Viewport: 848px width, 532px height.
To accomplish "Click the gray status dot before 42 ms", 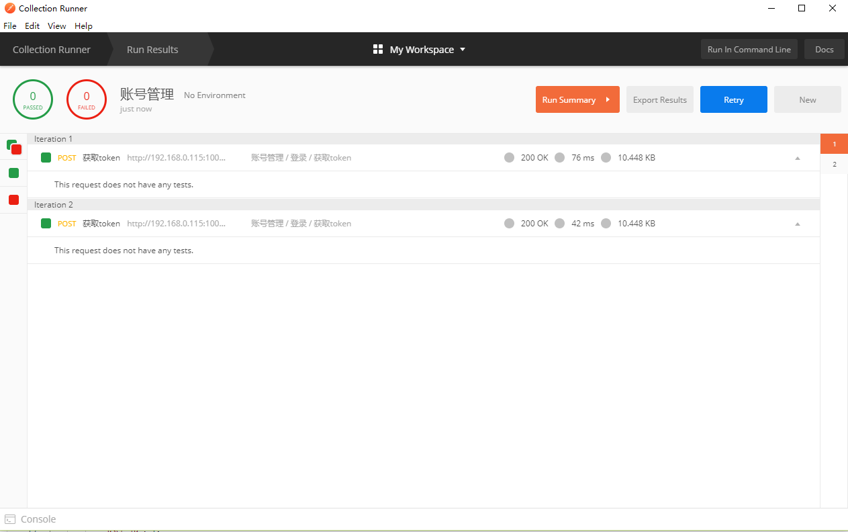I will click(x=560, y=224).
